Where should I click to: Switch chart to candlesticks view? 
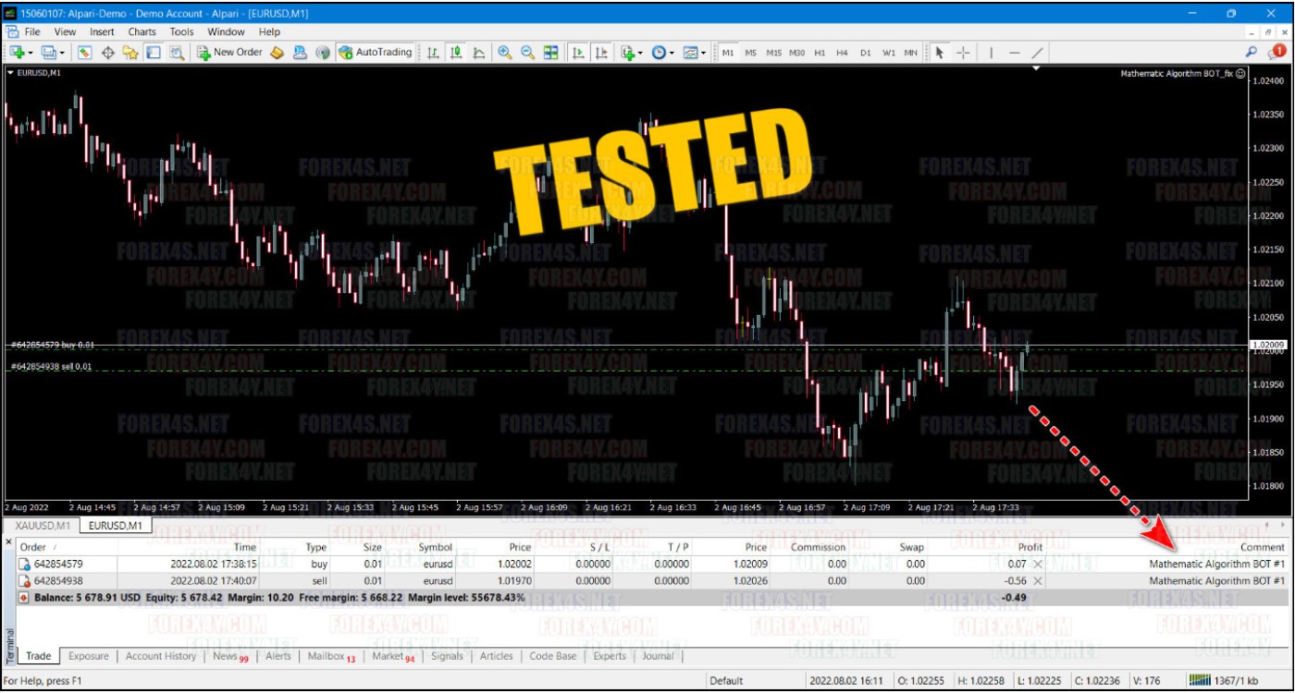[456, 53]
